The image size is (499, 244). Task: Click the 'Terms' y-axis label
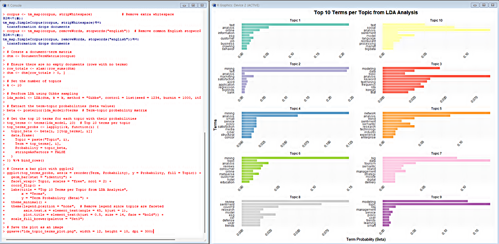[215, 124]
